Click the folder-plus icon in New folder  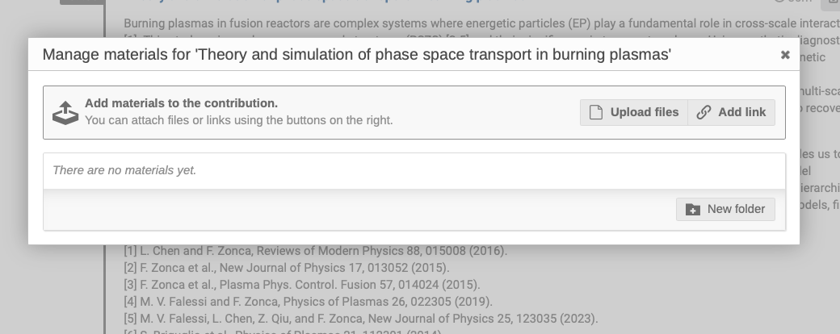click(693, 210)
